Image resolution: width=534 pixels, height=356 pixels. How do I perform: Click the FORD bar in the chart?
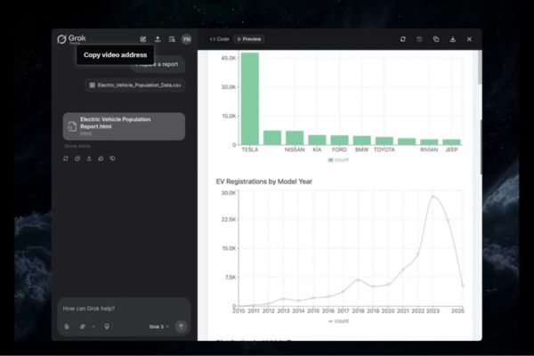pos(340,141)
